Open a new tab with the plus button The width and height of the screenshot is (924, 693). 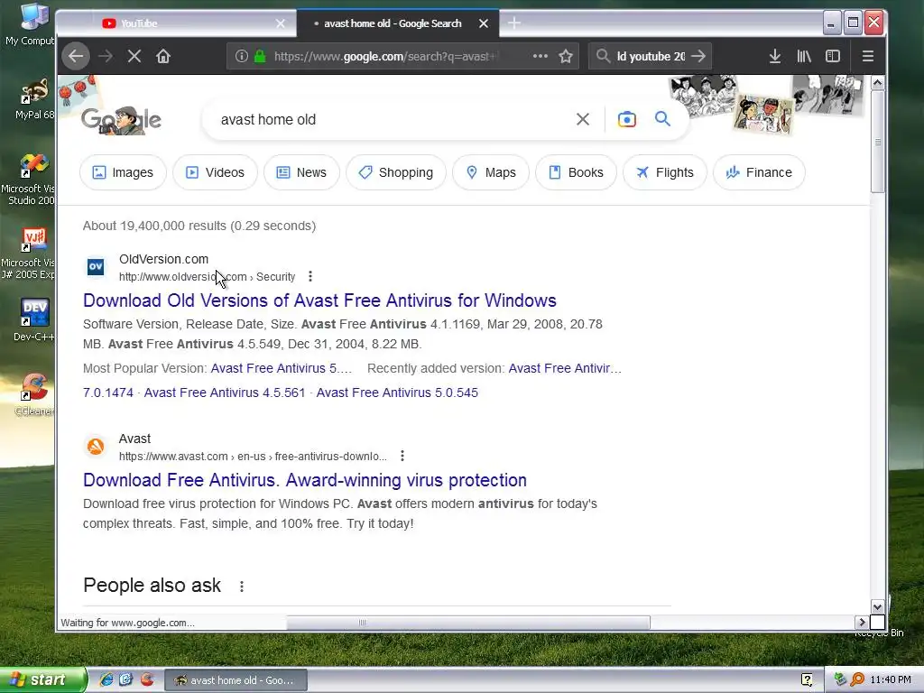[x=513, y=23]
